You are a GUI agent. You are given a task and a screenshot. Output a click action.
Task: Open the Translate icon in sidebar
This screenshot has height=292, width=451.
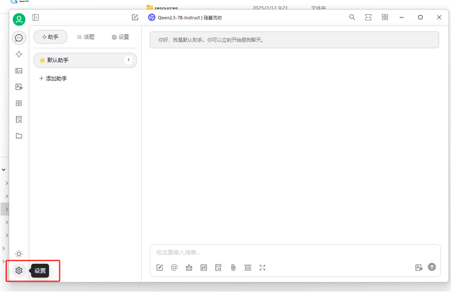[x=18, y=87]
